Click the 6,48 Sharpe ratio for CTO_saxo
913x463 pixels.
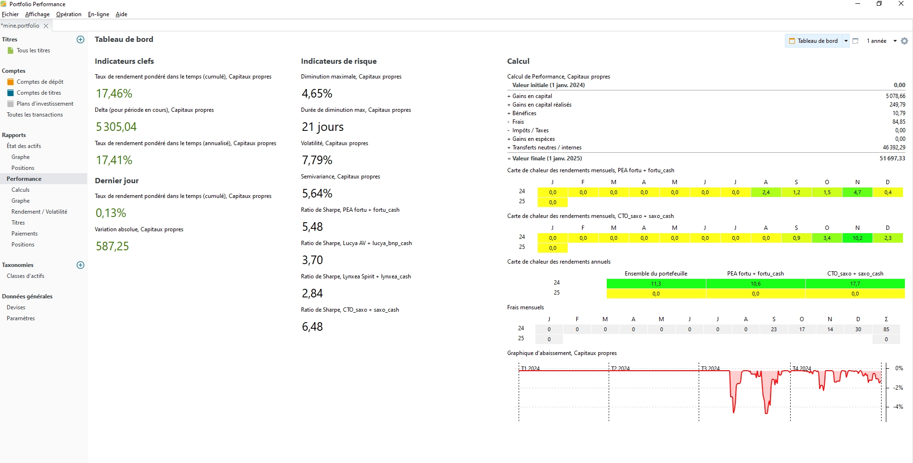coord(312,327)
